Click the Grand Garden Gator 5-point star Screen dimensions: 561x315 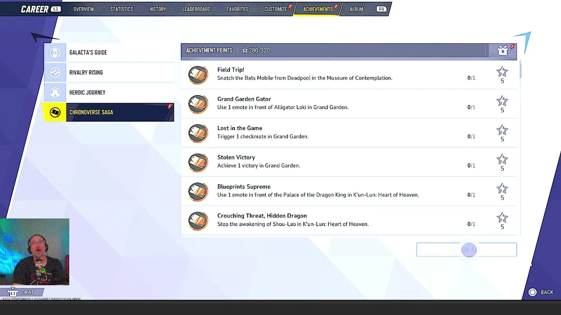pyautogui.click(x=502, y=101)
